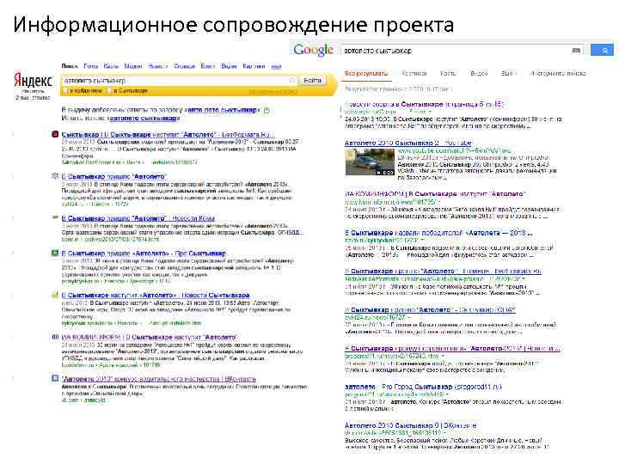Switch to Google "Видео" tab
Image resolution: width=619 pixels, height=464 pixels.
pyautogui.click(x=479, y=73)
